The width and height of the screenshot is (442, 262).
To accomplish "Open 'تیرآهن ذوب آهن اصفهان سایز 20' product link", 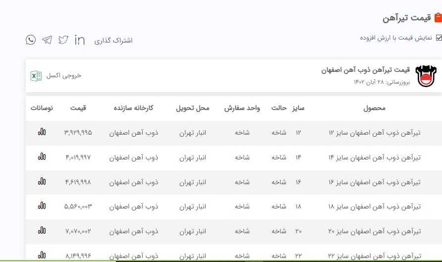I will click(375, 231).
